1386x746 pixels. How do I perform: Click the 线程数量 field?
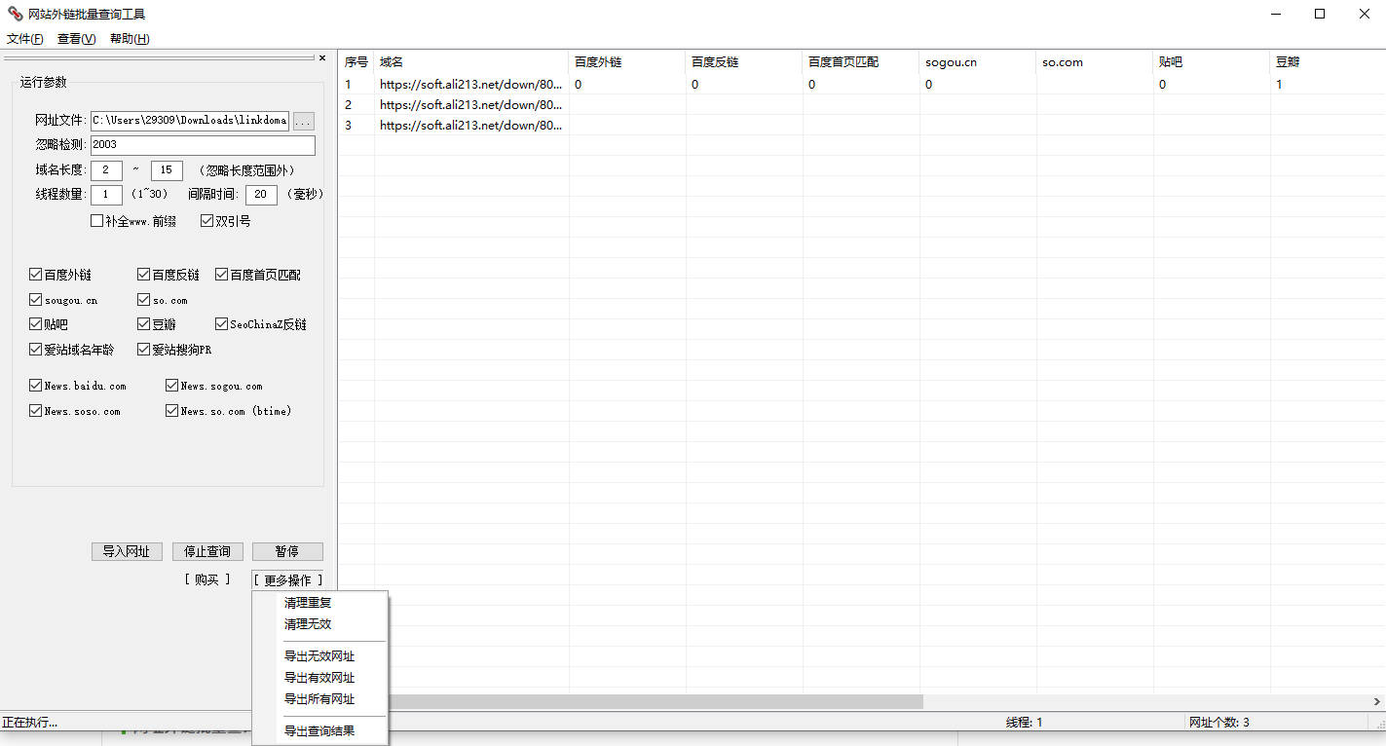pyautogui.click(x=106, y=195)
